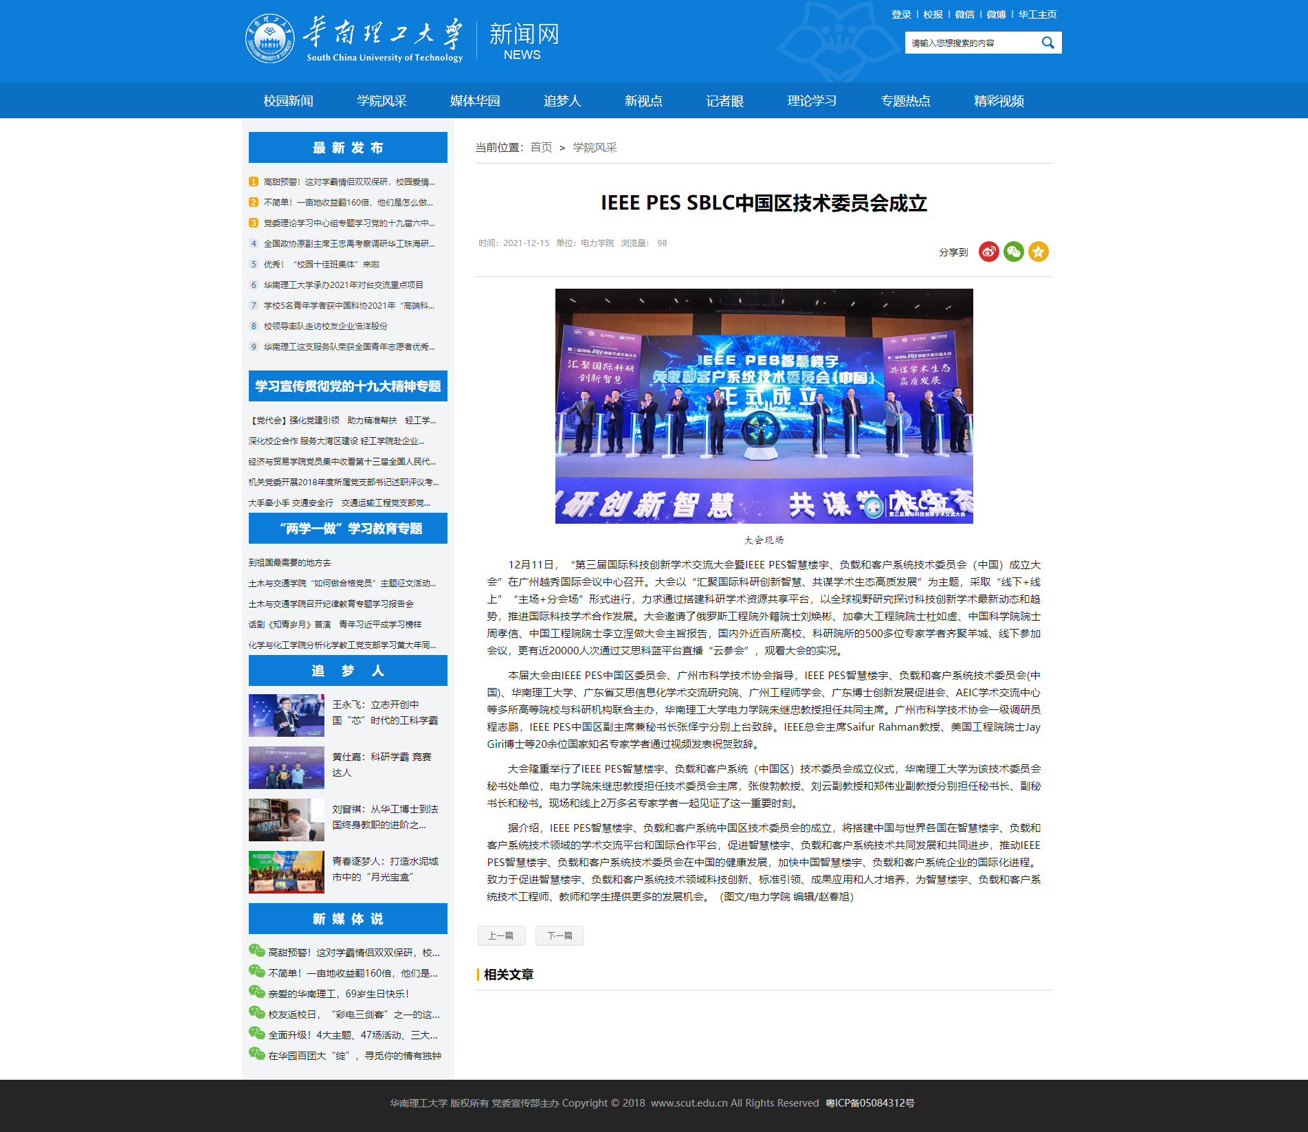Click the 校报 top link
The image size is (1308, 1132).
tap(933, 14)
